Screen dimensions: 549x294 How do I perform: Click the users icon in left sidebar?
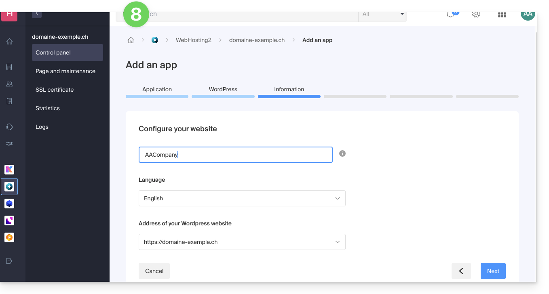pyautogui.click(x=9, y=84)
